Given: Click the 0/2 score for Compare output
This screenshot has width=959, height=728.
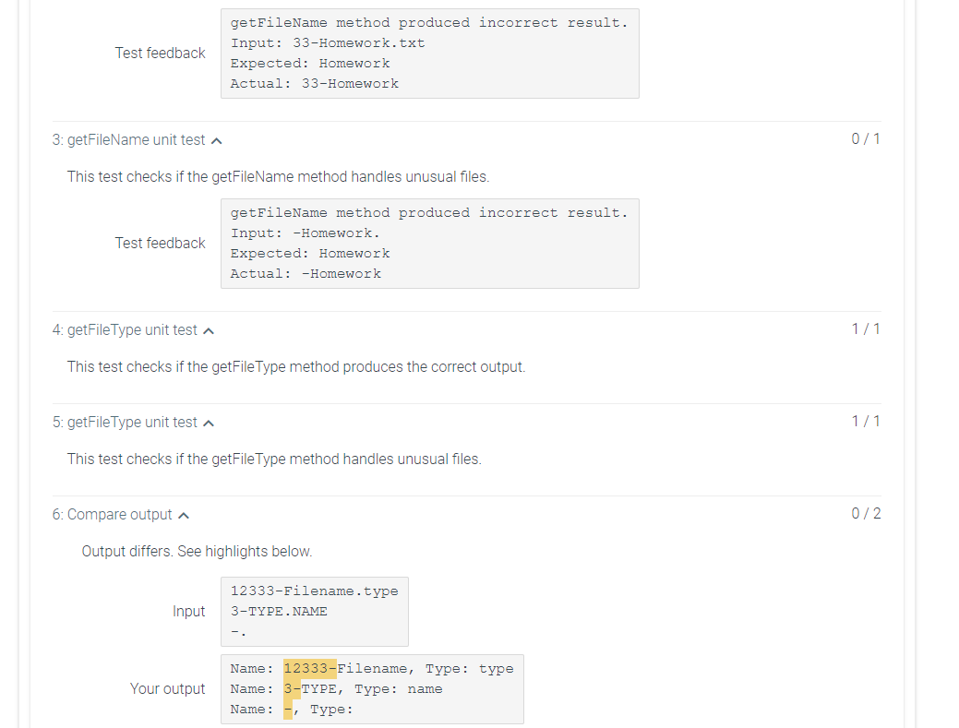Looking at the screenshot, I should pyautogui.click(x=866, y=513).
